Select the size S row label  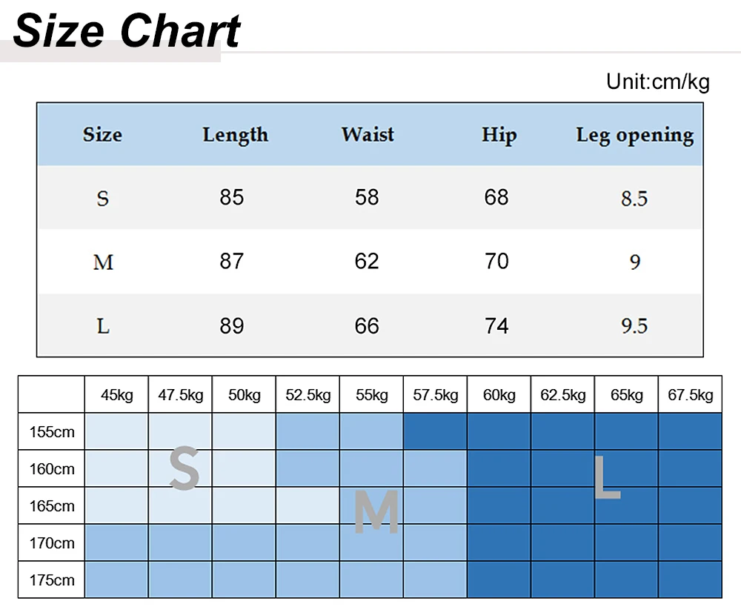pos(102,198)
